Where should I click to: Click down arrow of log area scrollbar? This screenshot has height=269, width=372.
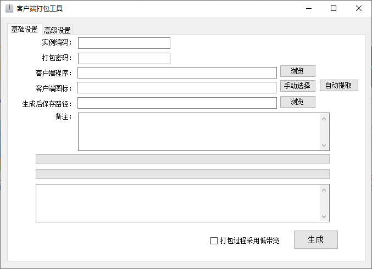pyautogui.click(x=324, y=217)
